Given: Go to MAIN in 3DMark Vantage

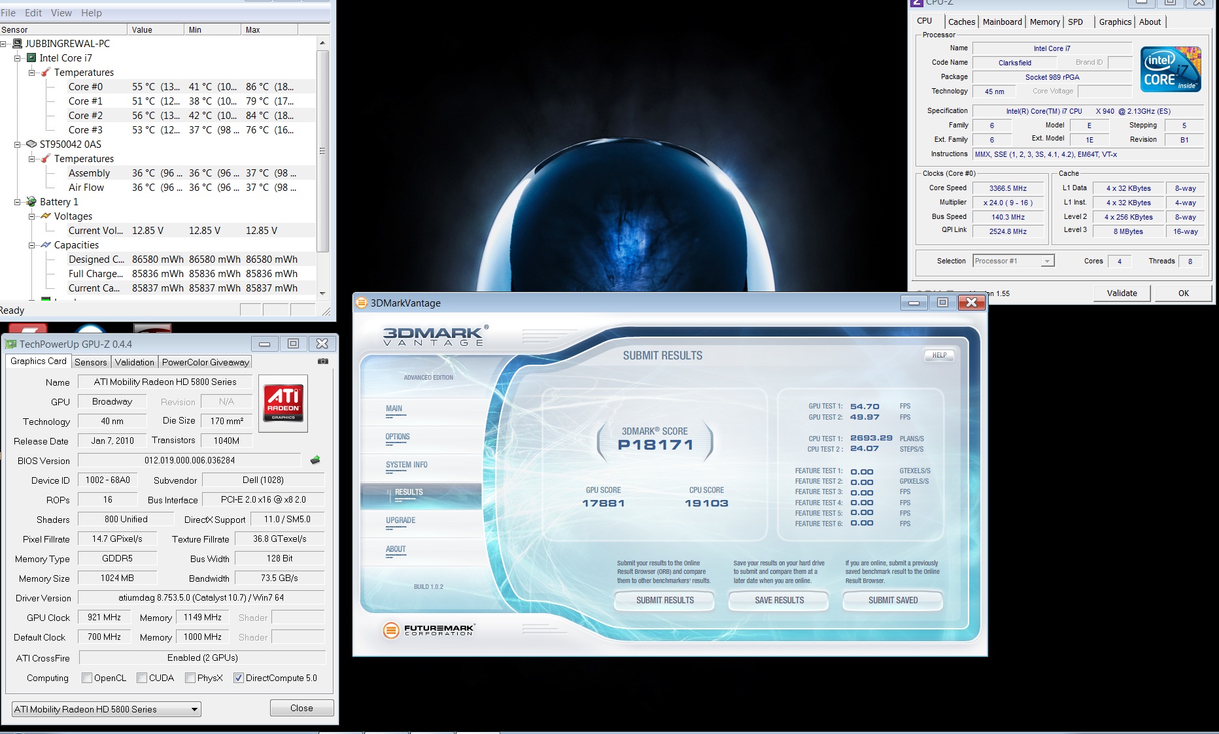Looking at the screenshot, I should [x=394, y=409].
